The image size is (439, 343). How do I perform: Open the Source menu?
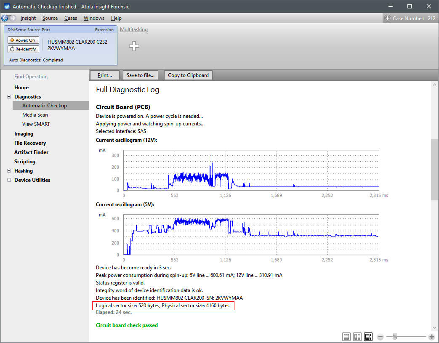50,18
